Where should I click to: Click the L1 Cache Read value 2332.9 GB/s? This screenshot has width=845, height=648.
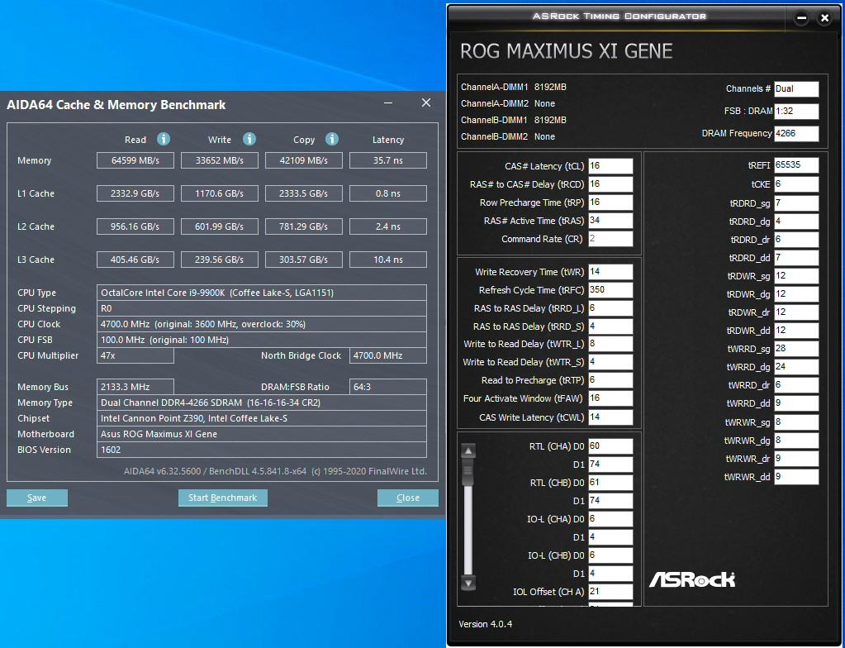tap(135, 193)
